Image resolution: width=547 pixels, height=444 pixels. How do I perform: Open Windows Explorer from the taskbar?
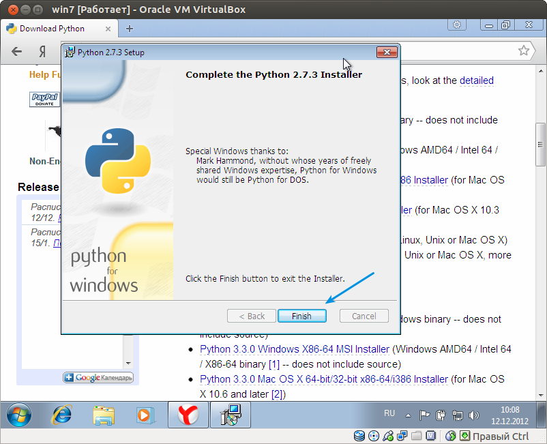coord(104,415)
